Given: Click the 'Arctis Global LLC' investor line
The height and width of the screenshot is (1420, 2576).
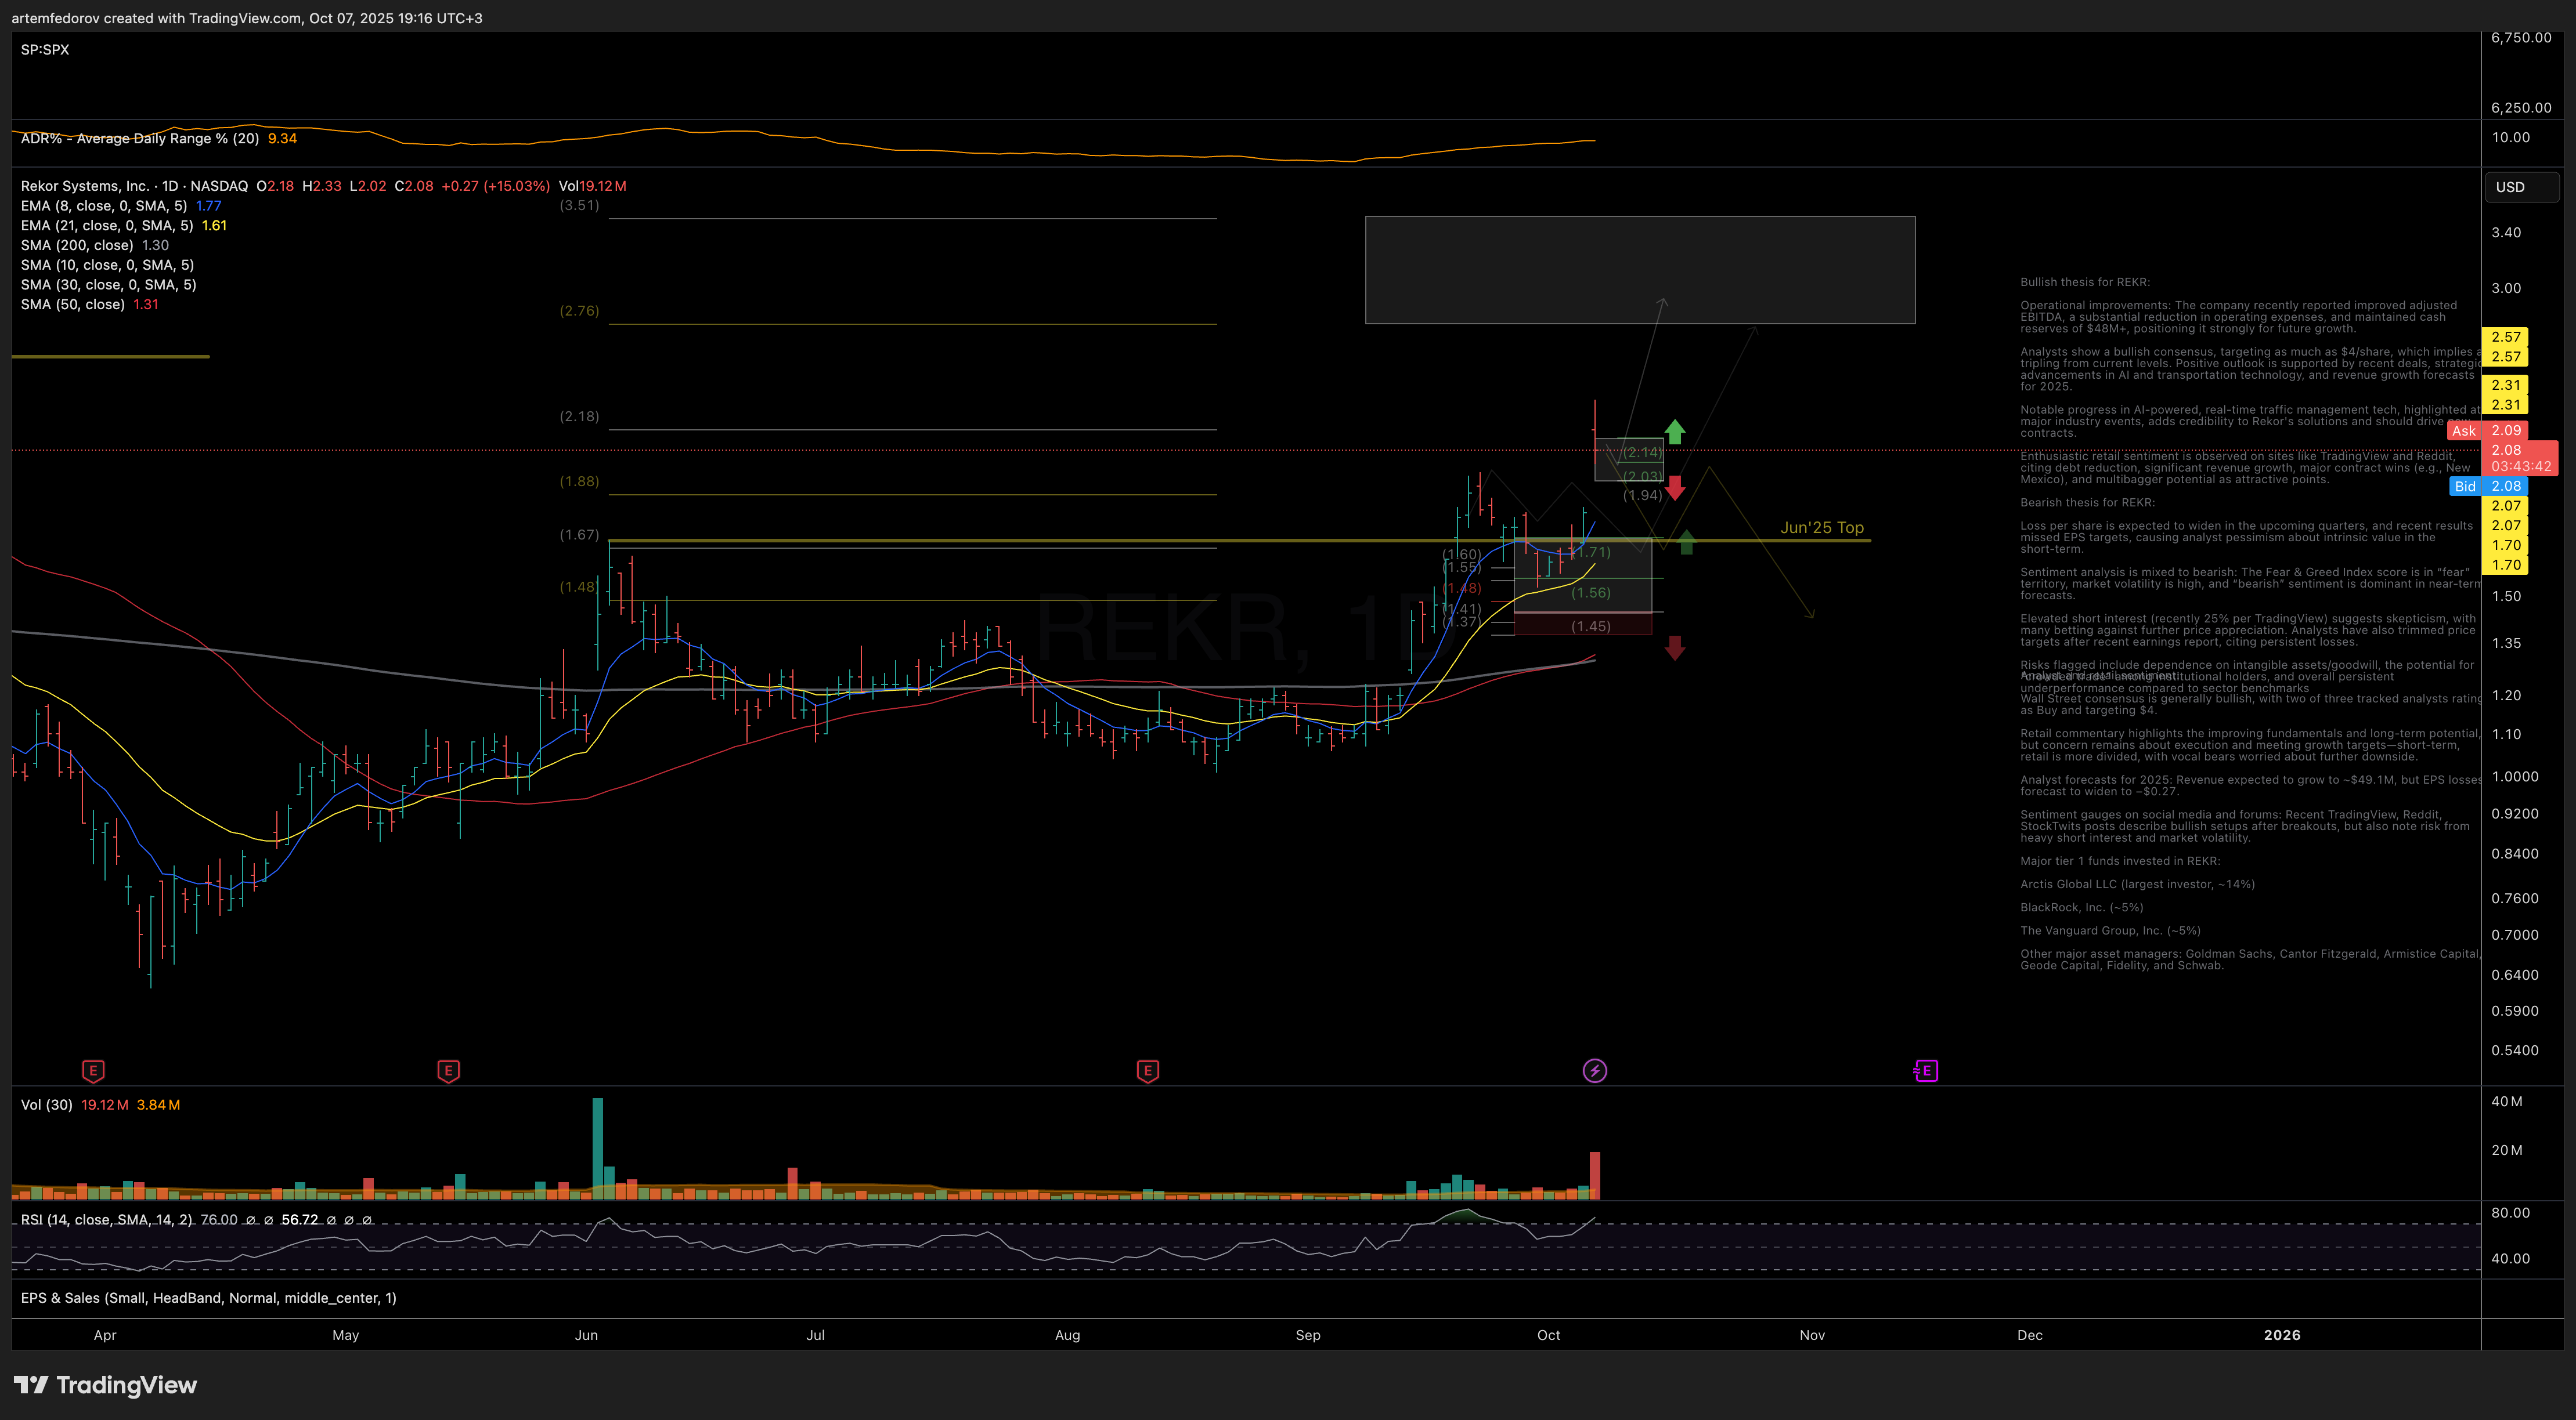Looking at the screenshot, I should 2138,885.
